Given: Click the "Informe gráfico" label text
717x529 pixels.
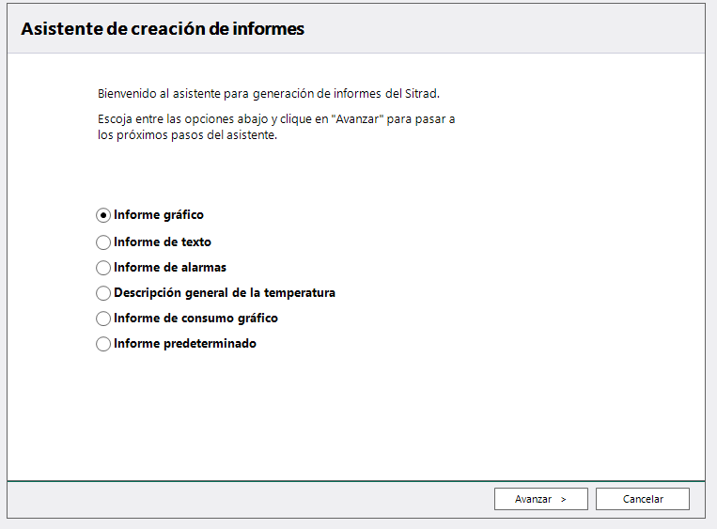Looking at the screenshot, I should click(x=158, y=215).
